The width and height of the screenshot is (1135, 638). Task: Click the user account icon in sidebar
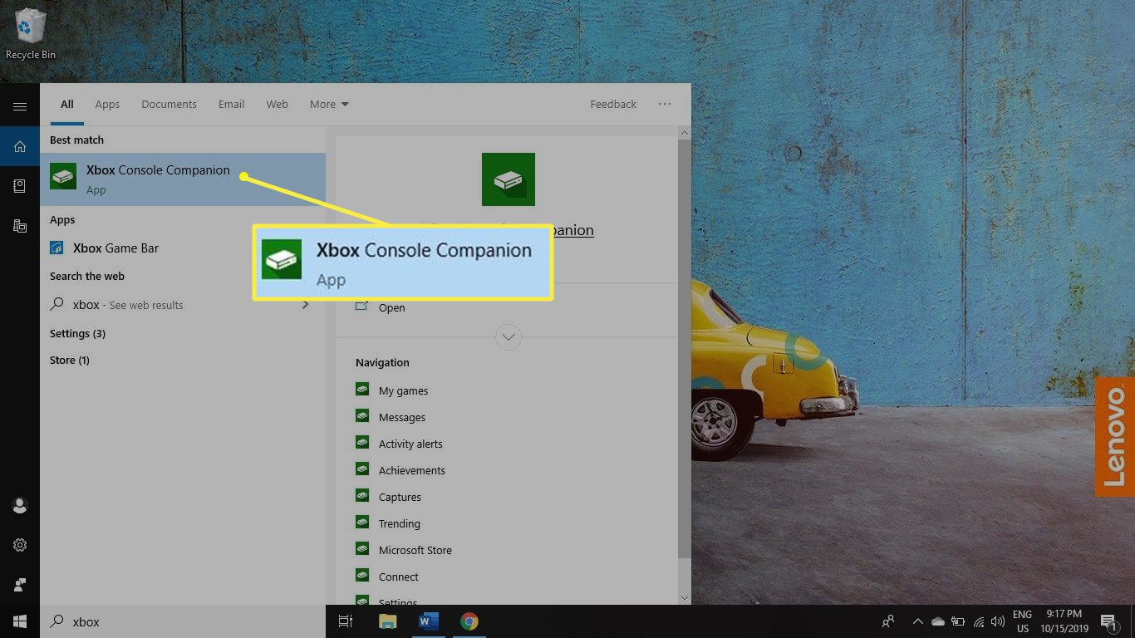click(x=20, y=505)
